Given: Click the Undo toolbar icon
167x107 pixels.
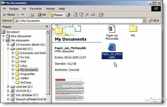Looking at the screenshot, I should [93, 15].
